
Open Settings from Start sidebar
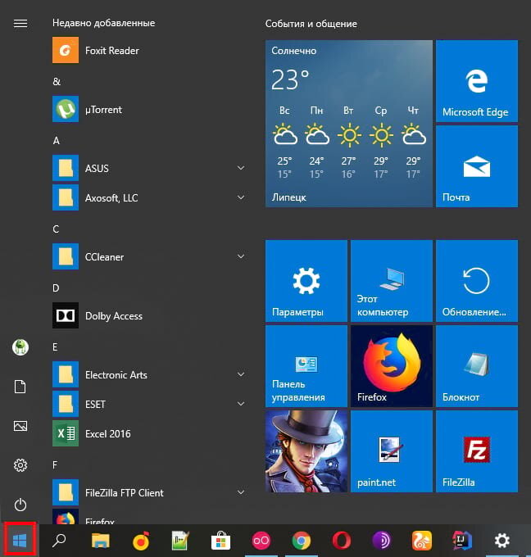point(20,465)
